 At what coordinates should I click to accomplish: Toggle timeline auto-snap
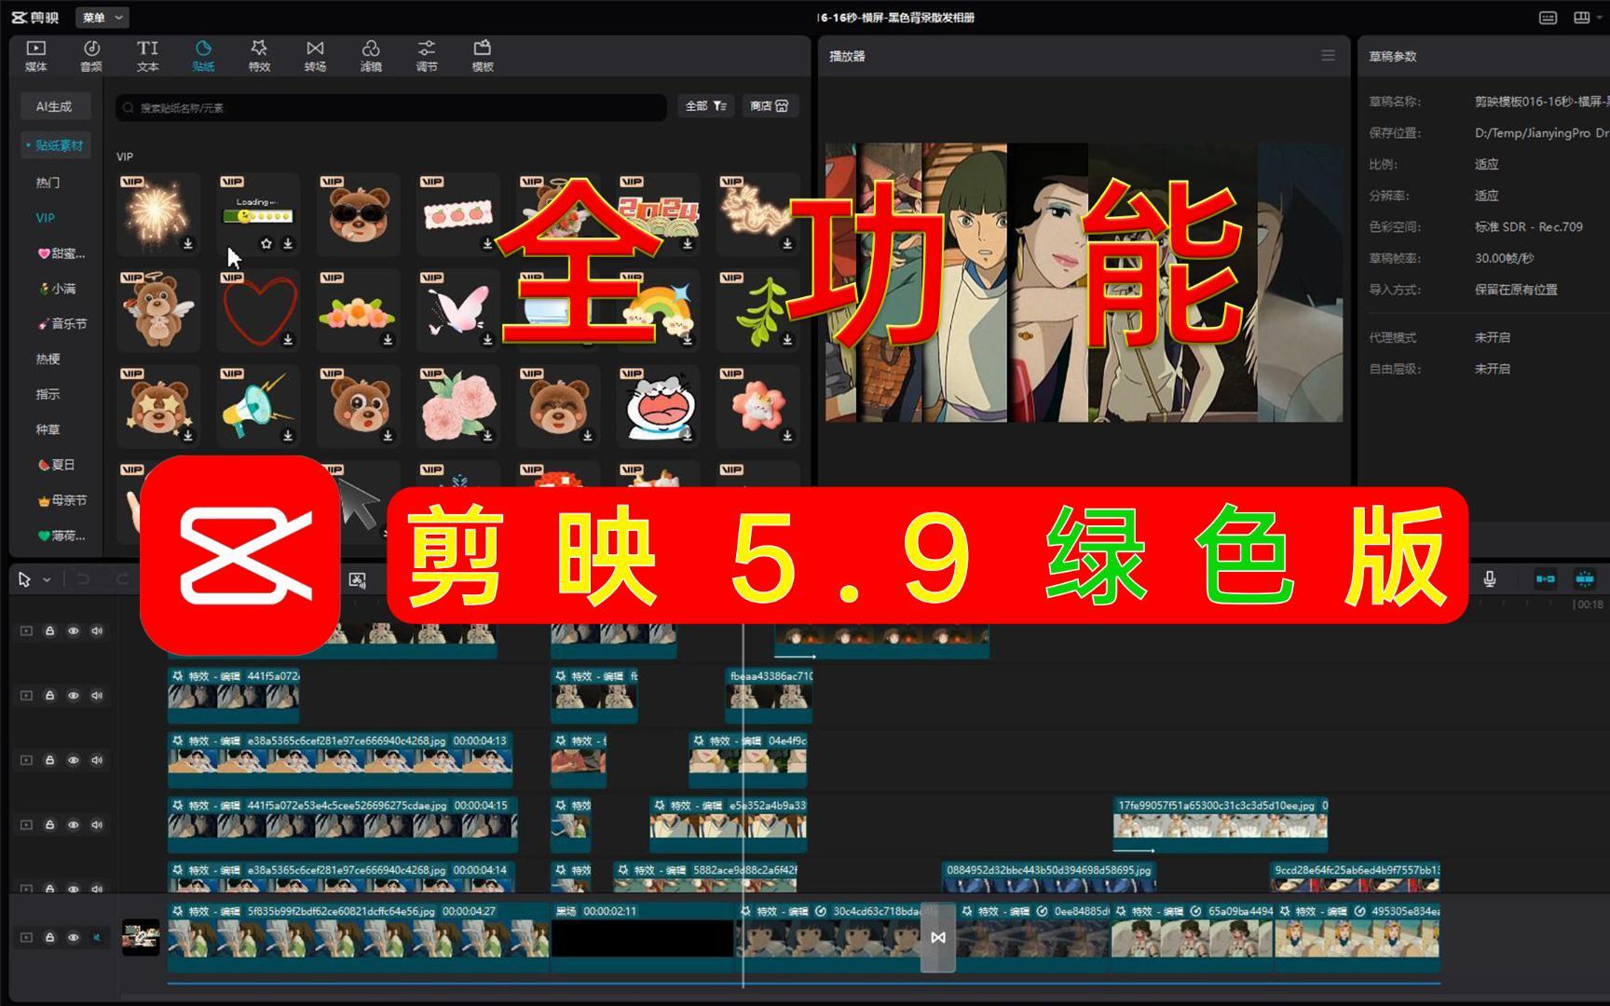coord(1584,579)
